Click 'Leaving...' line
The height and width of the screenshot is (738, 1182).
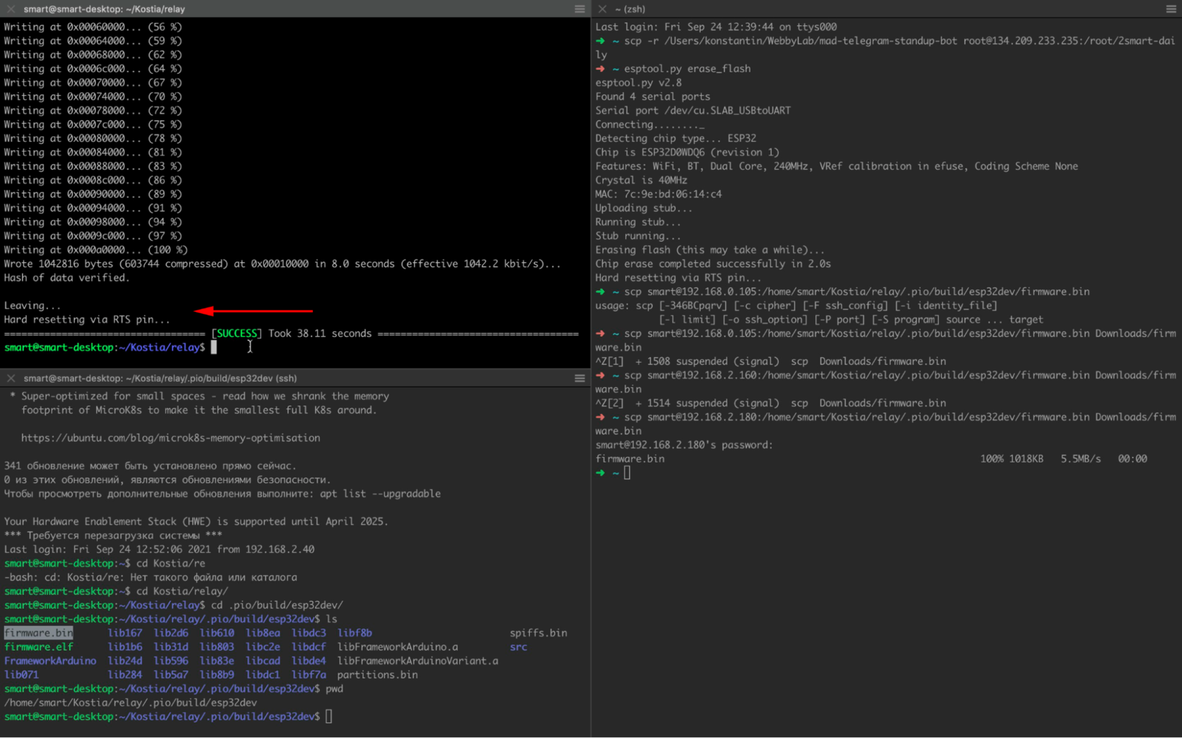[x=32, y=305]
